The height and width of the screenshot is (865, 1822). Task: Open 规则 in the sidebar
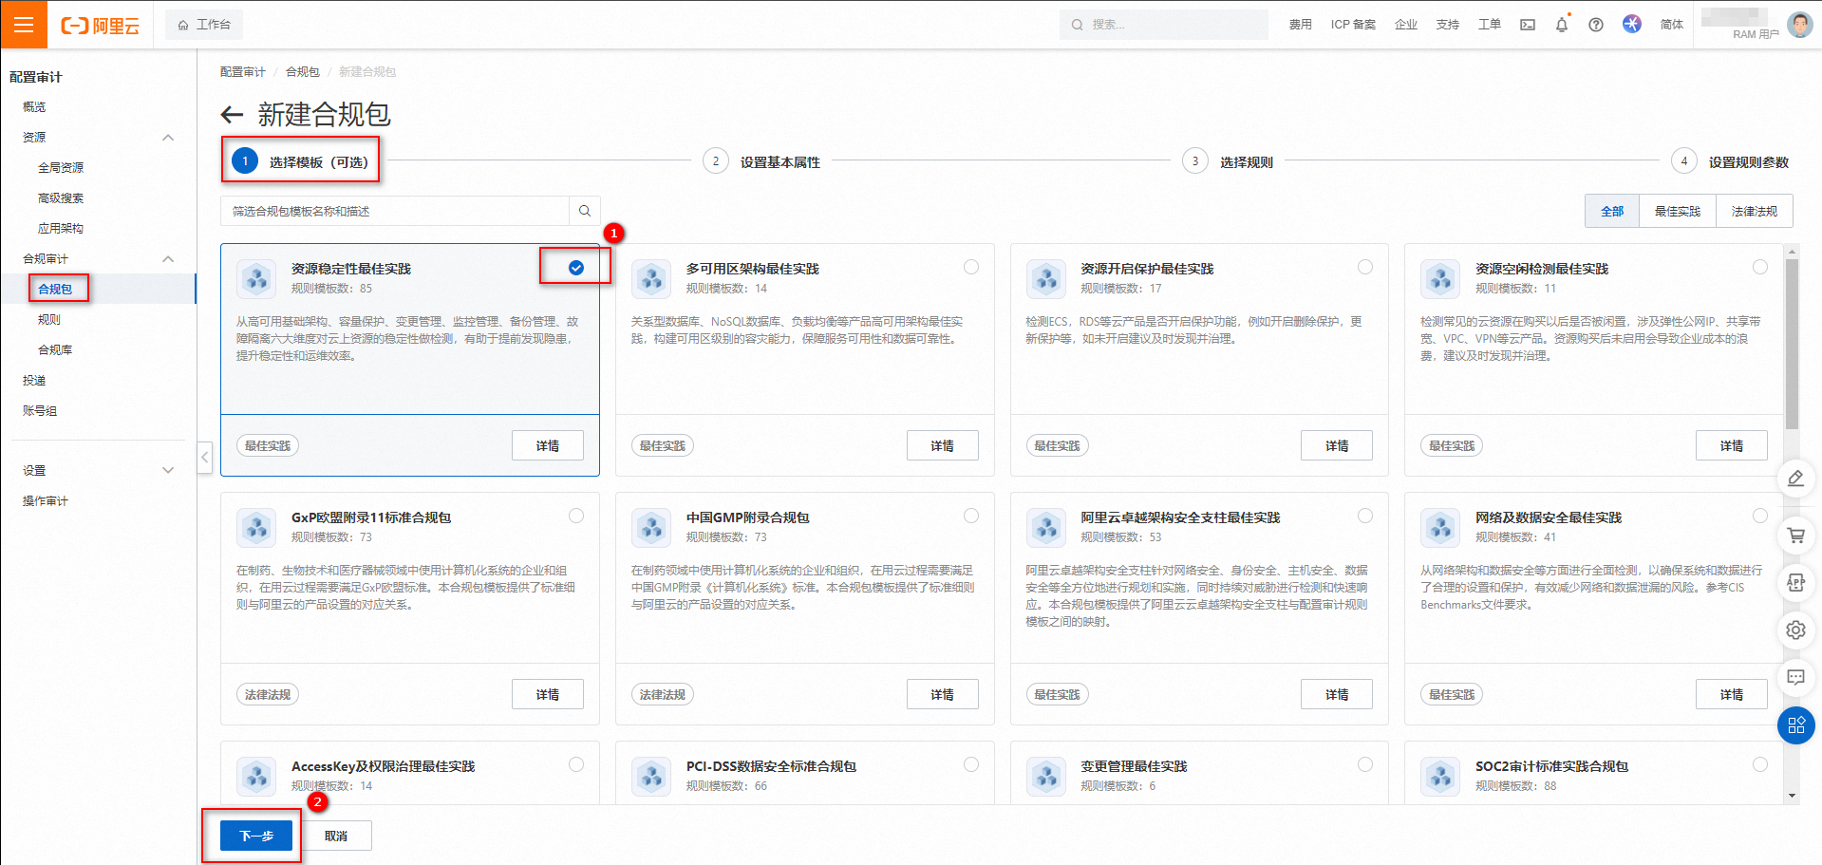(x=49, y=320)
